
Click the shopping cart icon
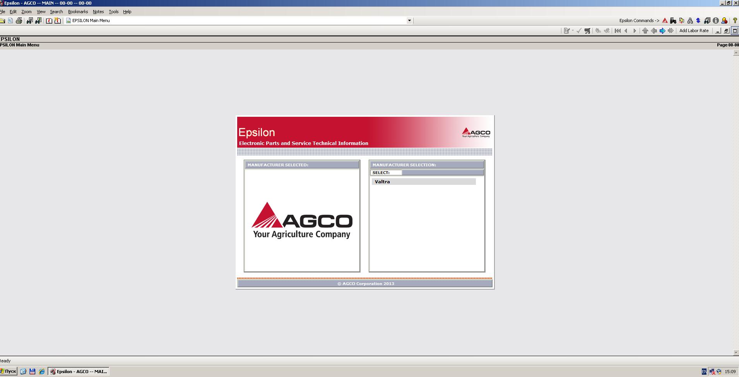[x=587, y=31]
